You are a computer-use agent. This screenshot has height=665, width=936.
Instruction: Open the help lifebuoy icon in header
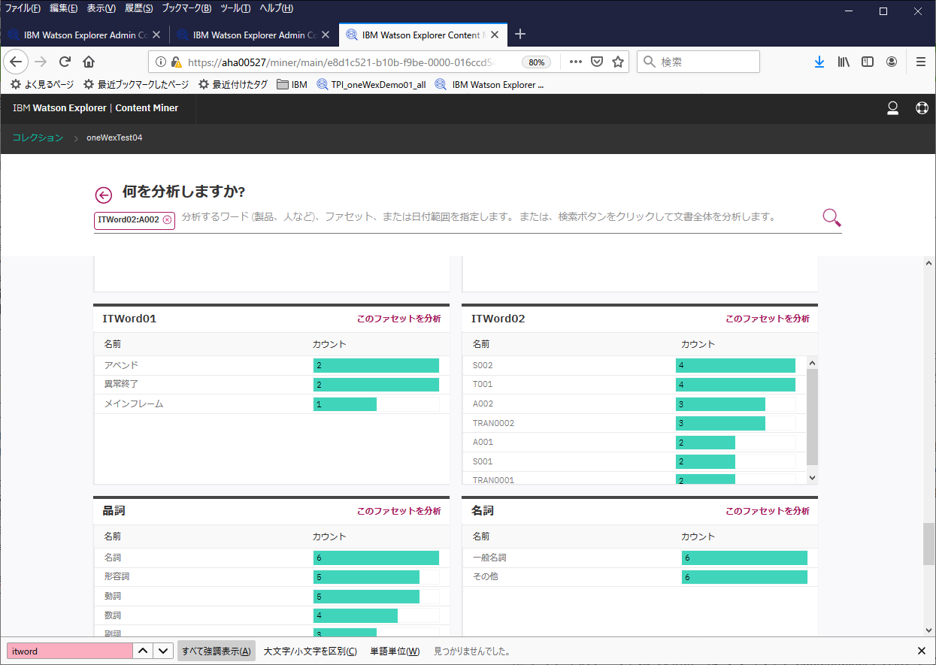click(922, 108)
